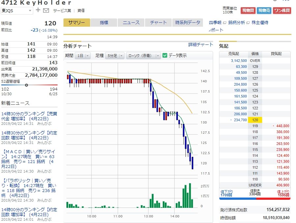The height and width of the screenshot is (223, 296).
Task: Open the 足種 5分足 dropdown
Action: point(114,56)
